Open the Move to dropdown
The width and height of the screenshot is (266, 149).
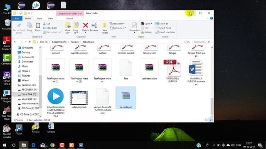click(x=67, y=28)
